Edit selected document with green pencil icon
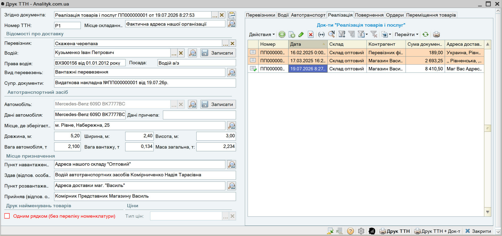This screenshot has width=502, height=236. click(x=301, y=34)
